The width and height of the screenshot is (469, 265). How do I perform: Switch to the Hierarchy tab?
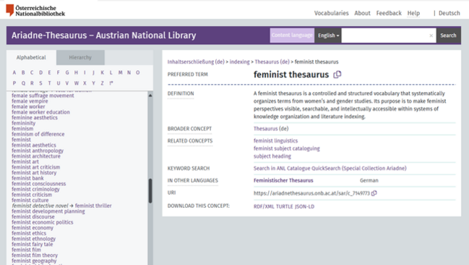pos(80,57)
